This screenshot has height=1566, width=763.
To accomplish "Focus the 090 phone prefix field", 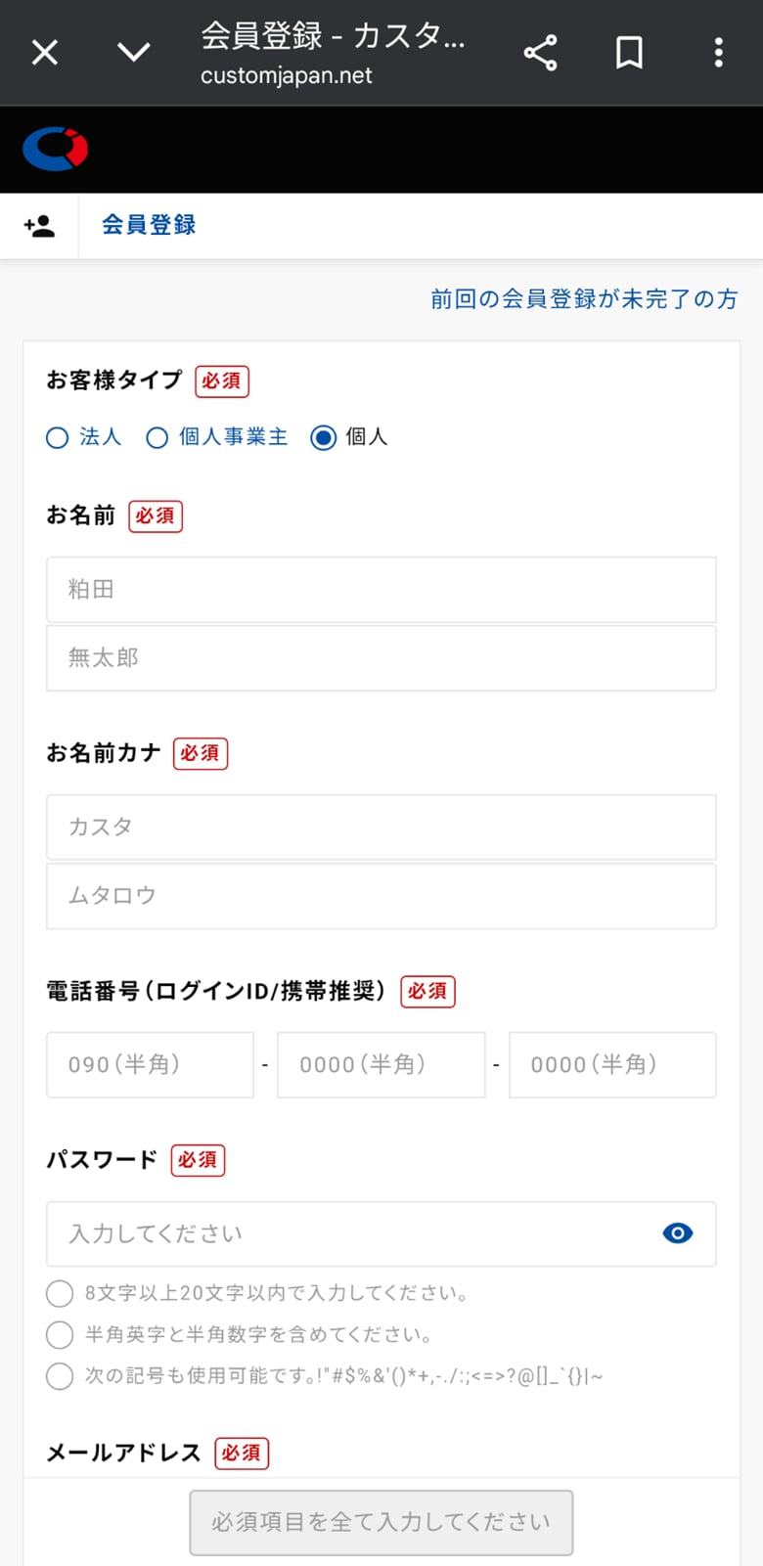I will [x=150, y=1065].
